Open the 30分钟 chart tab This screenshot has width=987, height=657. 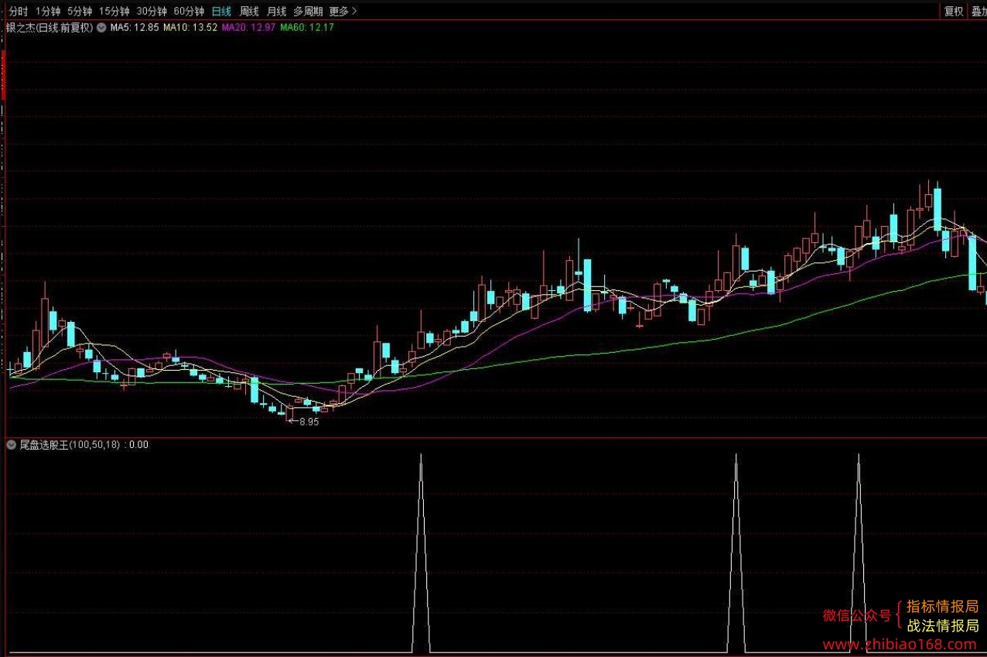[151, 12]
